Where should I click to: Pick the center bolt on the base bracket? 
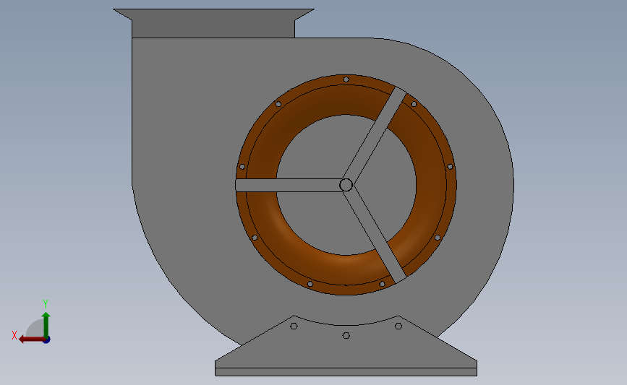point(346,335)
